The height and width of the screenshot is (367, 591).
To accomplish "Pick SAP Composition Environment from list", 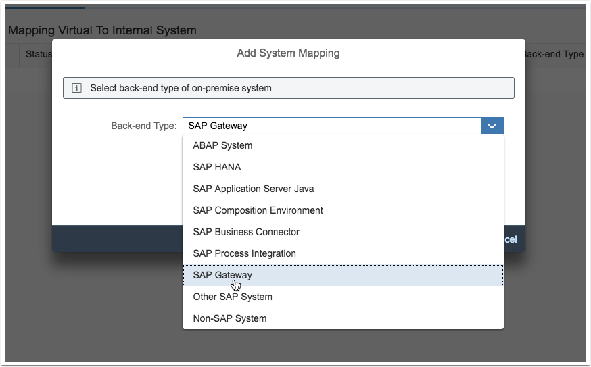I will click(343, 210).
